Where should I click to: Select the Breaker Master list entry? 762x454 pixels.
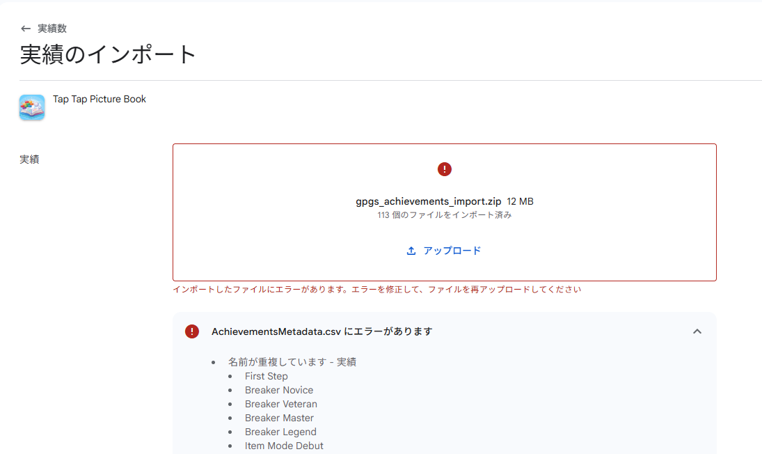[280, 418]
